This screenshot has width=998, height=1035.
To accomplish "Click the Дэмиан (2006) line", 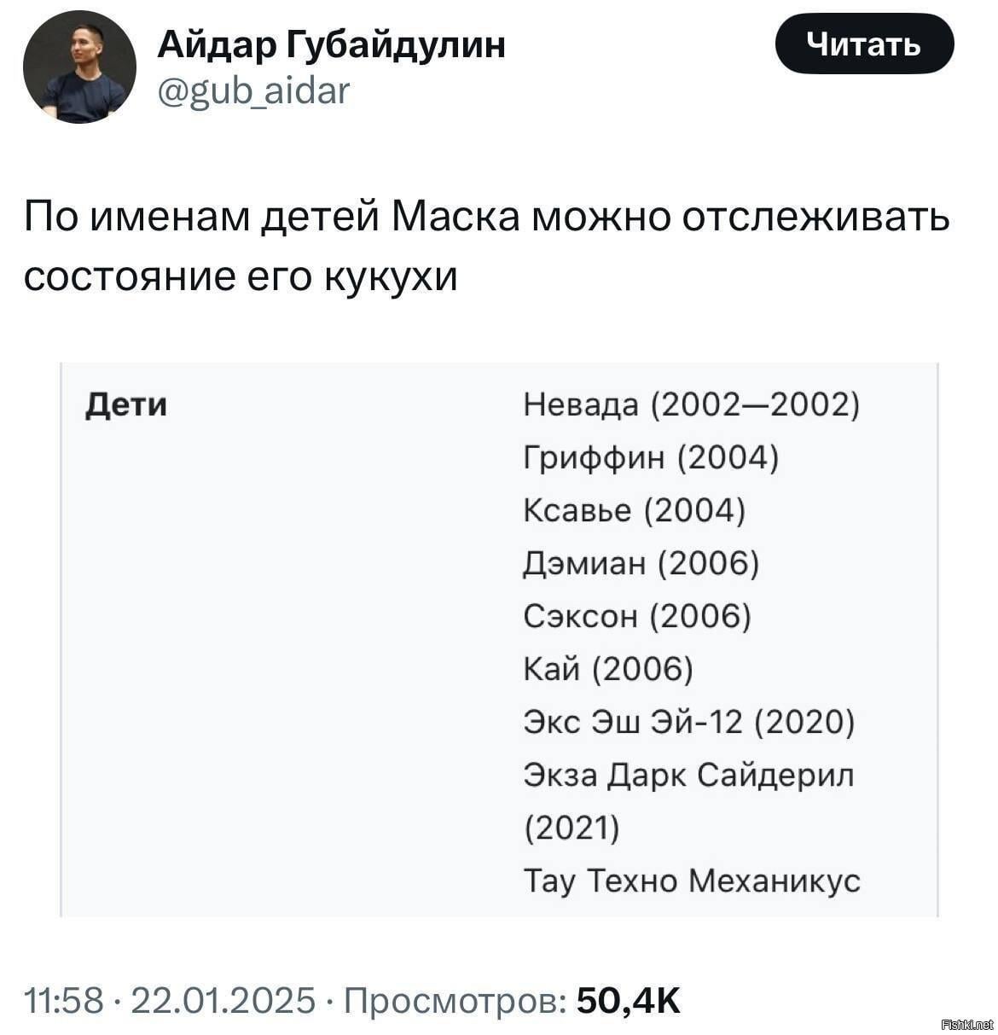I will [641, 563].
